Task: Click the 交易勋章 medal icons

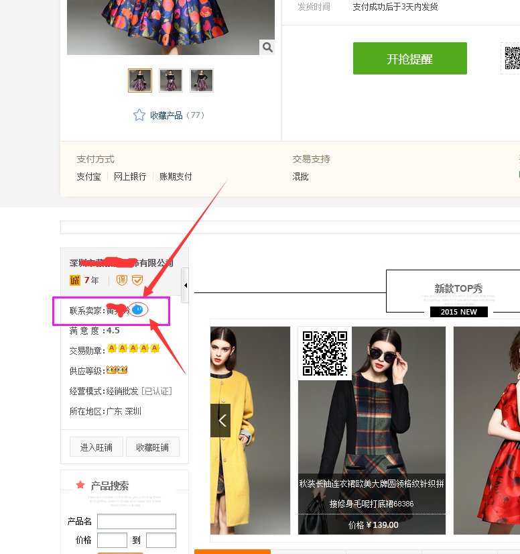Action: (x=133, y=349)
